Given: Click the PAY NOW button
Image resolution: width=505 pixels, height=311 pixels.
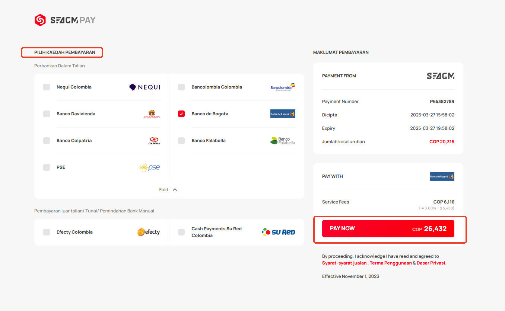Looking at the screenshot, I should click(388, 228).
